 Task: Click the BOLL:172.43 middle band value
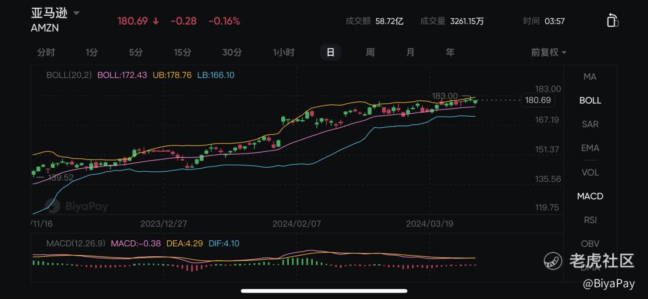(x=122, y=75)
